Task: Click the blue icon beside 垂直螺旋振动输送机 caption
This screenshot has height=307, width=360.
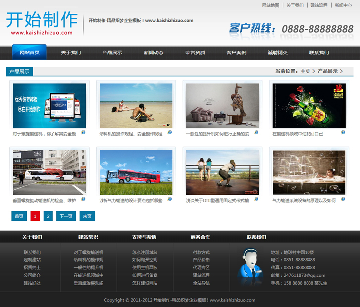Action: (x=83, y=199)
